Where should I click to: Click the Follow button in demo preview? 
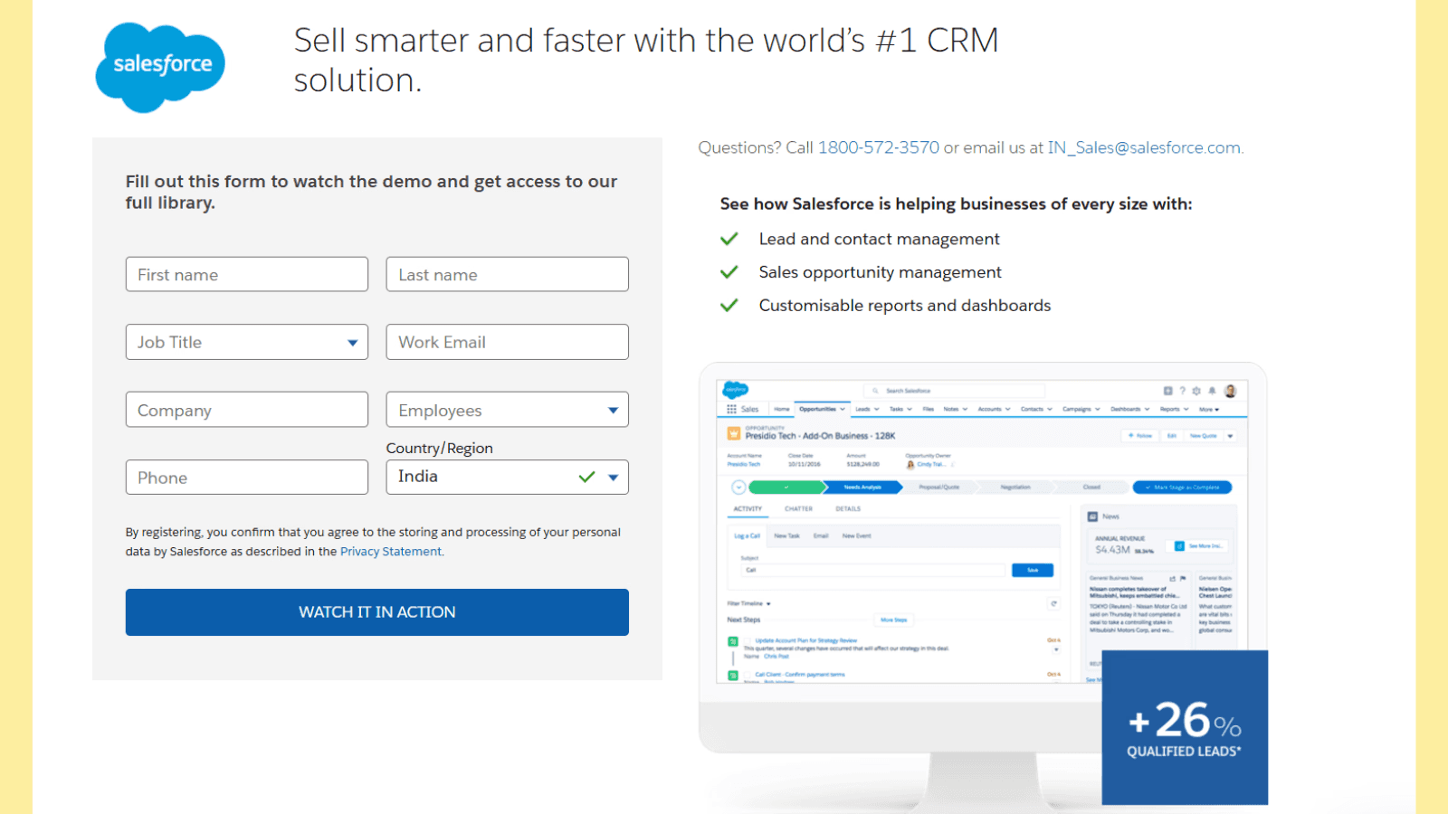(x=1139, y=436)
